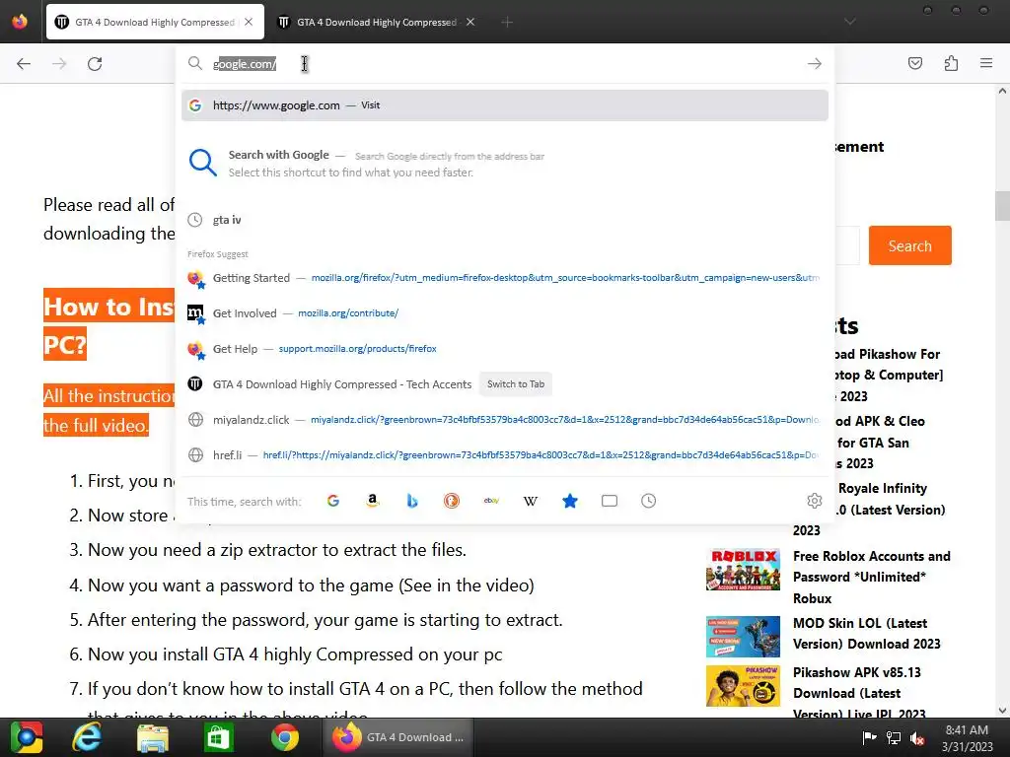
Task: Click the scrollbar up arrow
Action: point(1002,92)
